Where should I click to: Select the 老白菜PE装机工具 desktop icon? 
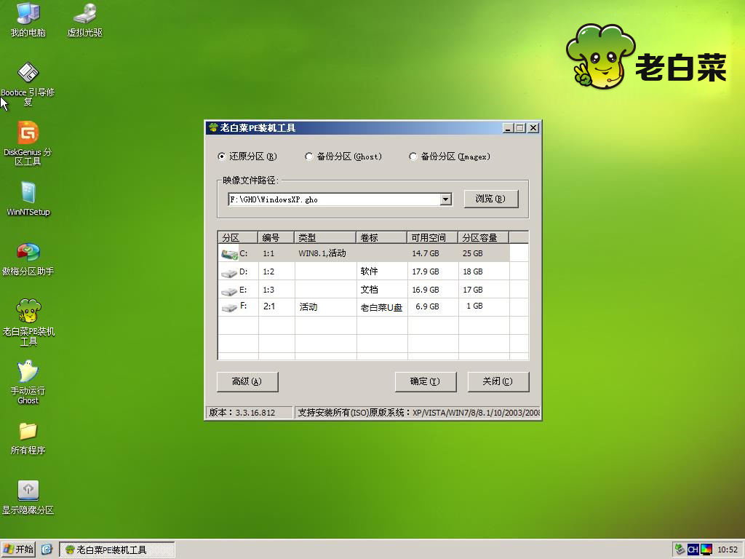click(28, 322)
